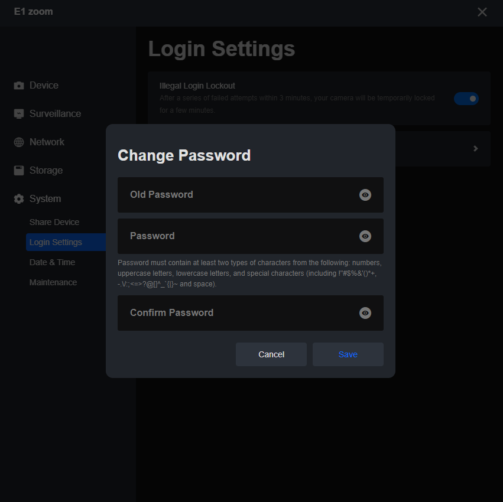
Task: Unhide Confirm Password via the eye icon
Action: [365, 313]
